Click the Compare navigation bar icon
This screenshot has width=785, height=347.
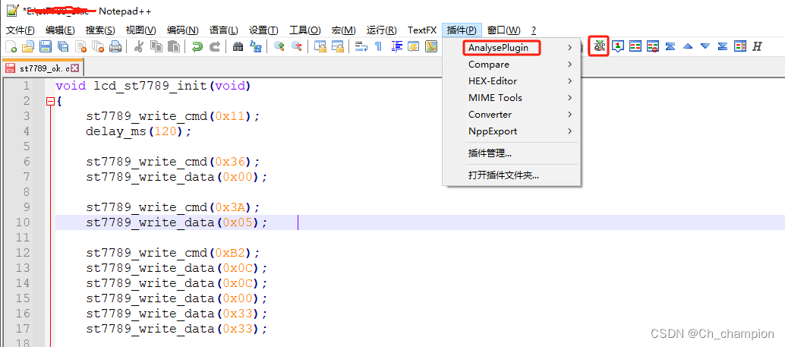[x=740, y=46]
